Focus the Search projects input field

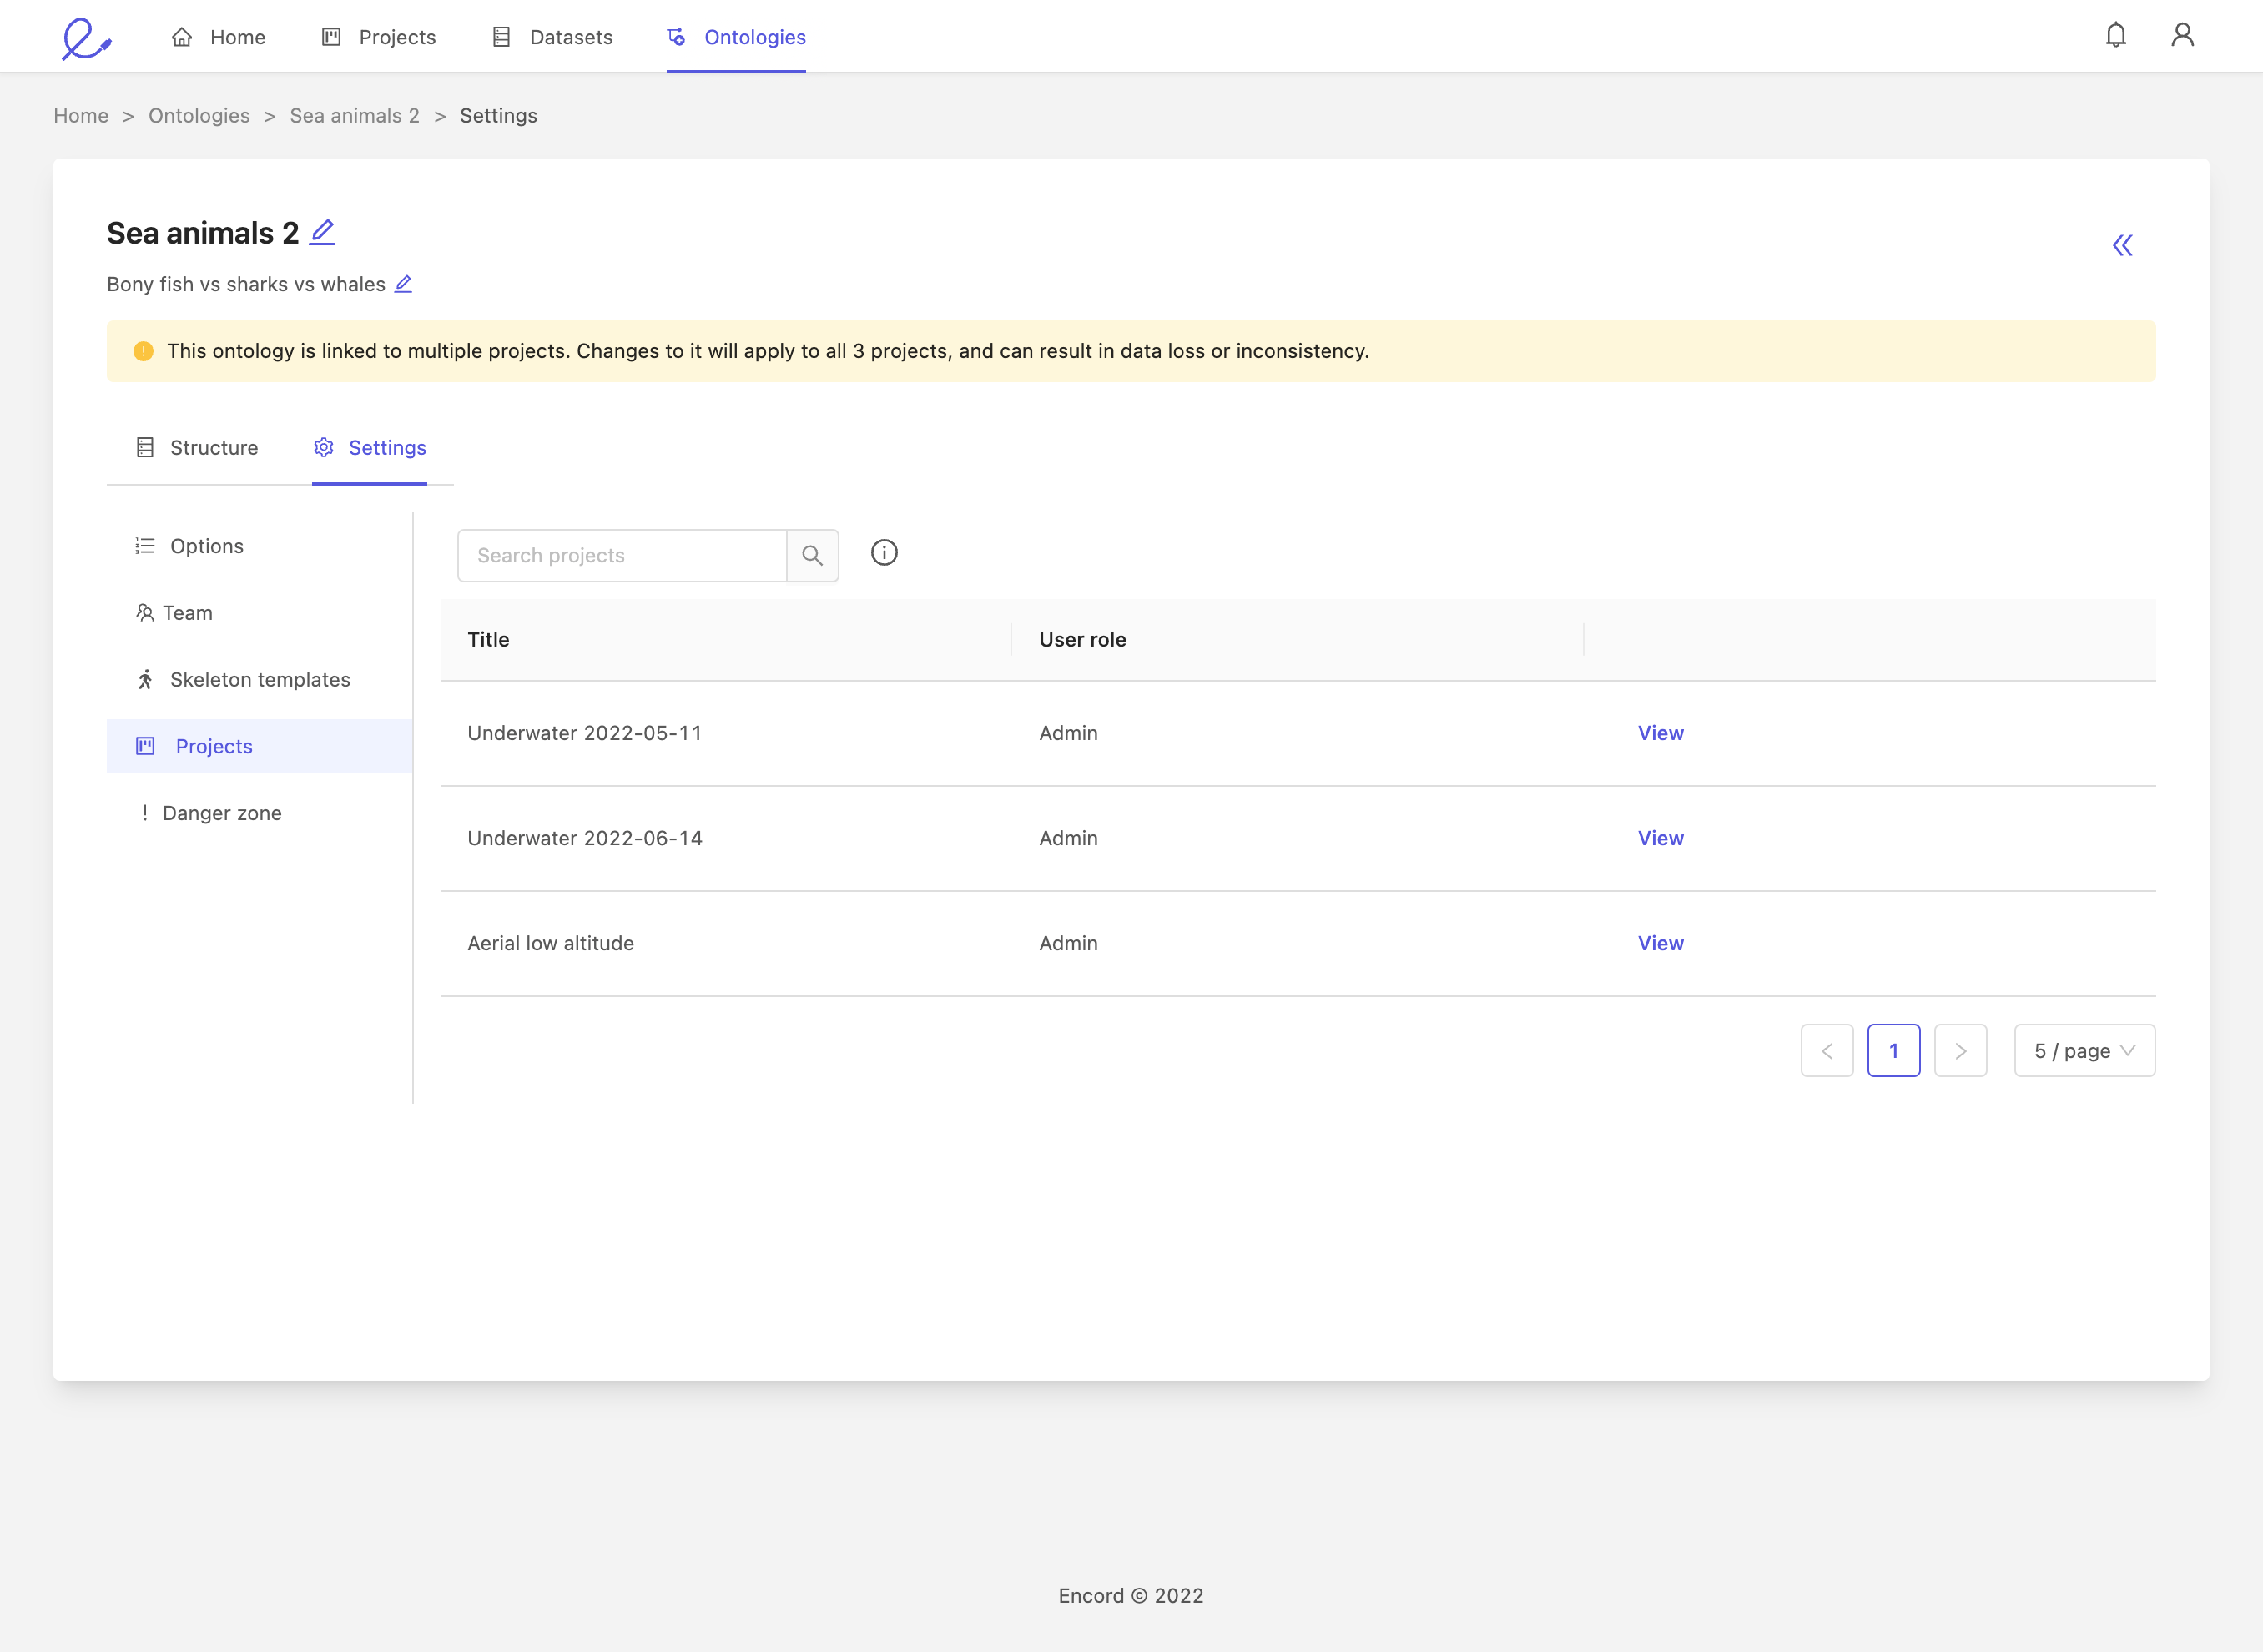click(622, 556)
